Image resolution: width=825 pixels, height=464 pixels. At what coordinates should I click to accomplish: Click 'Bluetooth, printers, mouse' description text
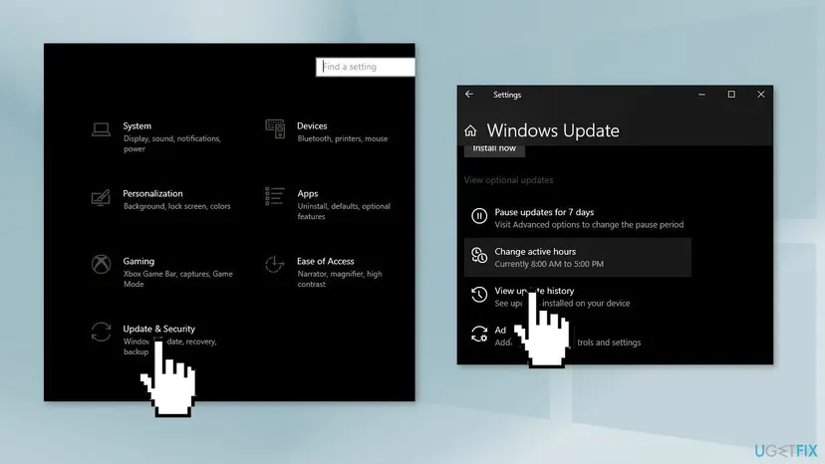pos(342,138)
